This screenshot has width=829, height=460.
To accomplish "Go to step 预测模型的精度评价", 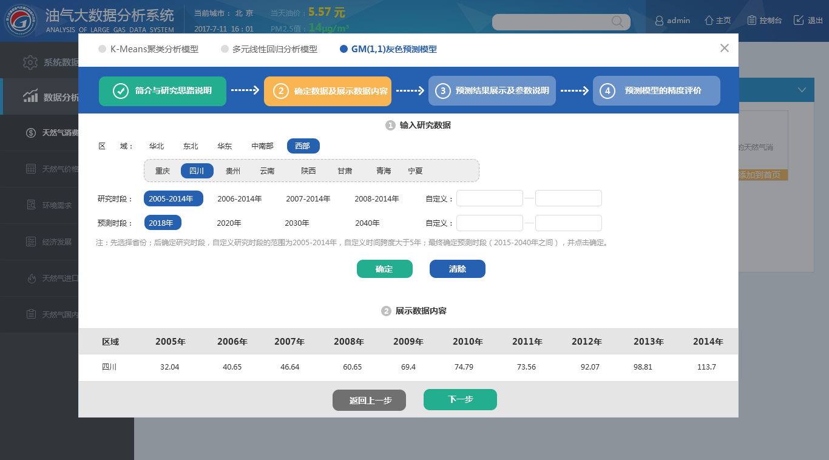I will tap(657, 91).
